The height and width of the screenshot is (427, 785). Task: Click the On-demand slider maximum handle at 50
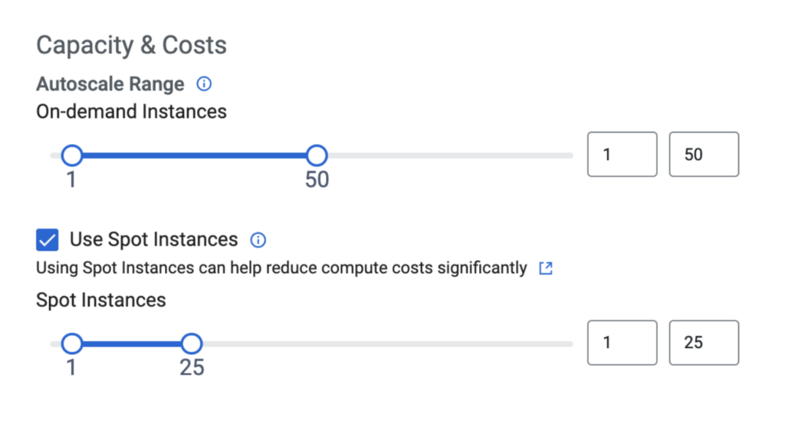click(317, 156)
